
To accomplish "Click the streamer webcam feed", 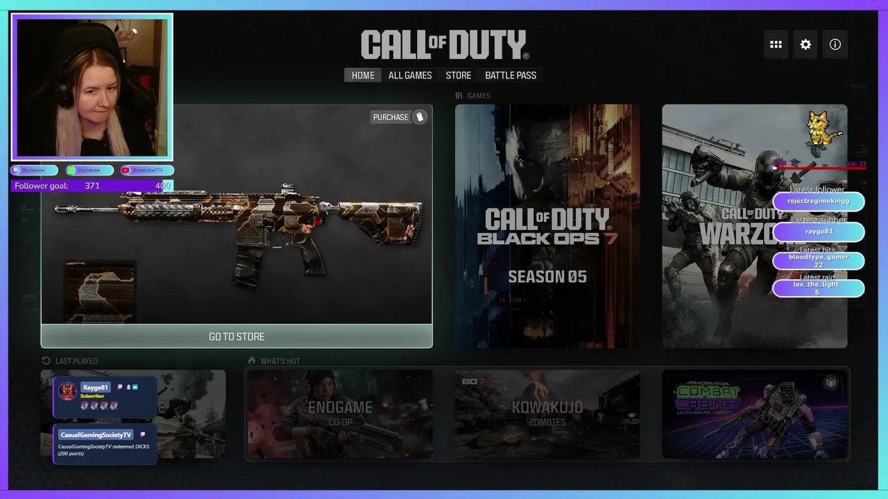I will [x=92, y=87].
